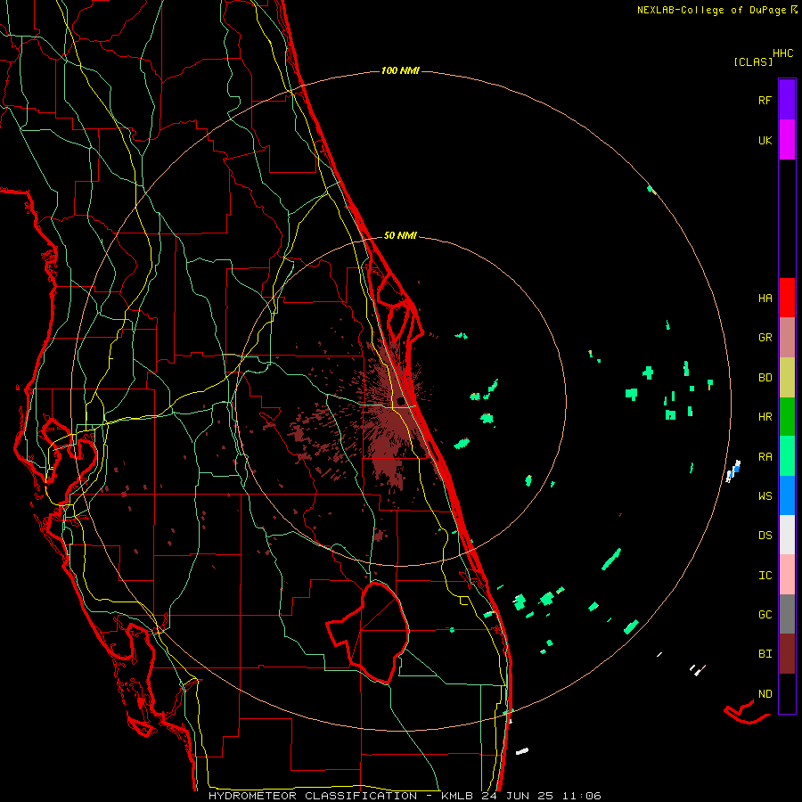Click the GC legend label
Screen dimensions: 802x802
click(x=765, y=615)
